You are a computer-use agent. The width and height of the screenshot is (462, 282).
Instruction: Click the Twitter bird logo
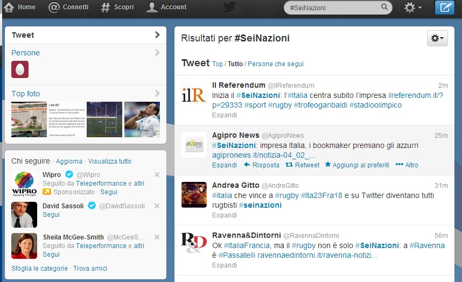click(229, 8)
